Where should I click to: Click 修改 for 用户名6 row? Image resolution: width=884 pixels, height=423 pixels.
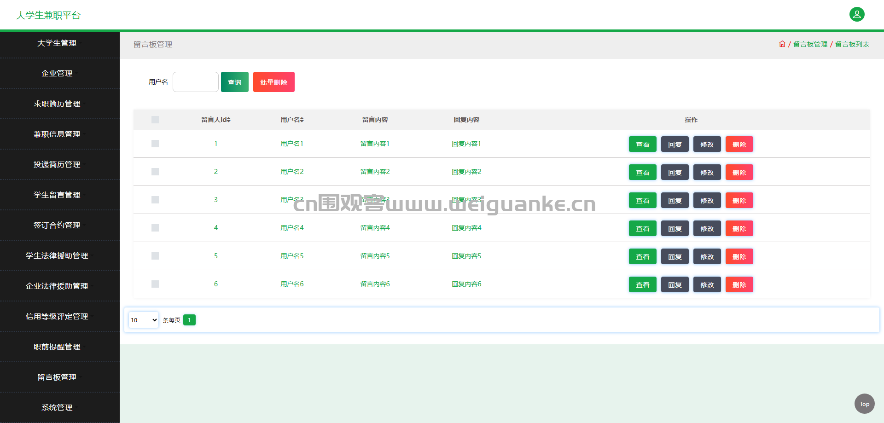(x=707, y=284)
